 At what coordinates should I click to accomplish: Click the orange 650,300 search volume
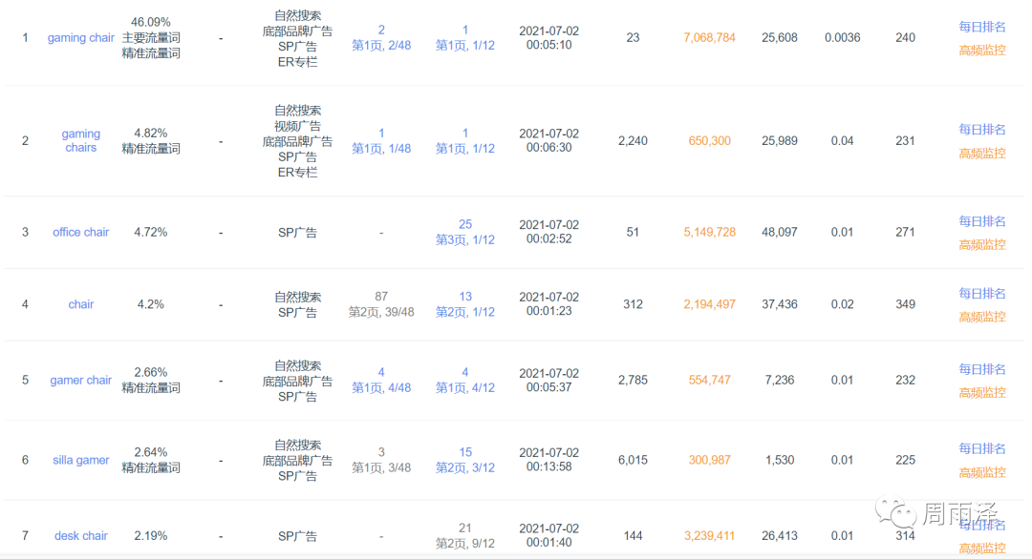[709, 141]
